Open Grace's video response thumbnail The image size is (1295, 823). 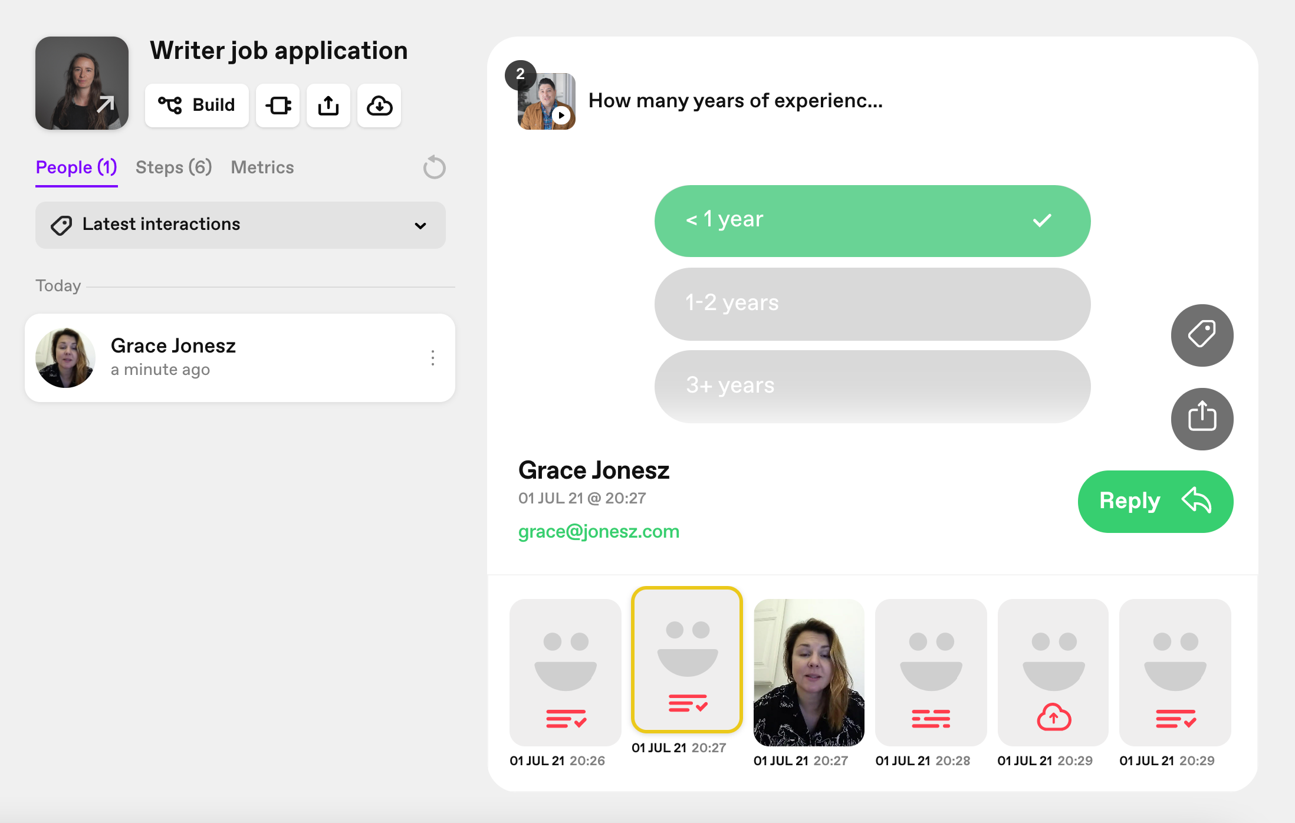(808, 672)
